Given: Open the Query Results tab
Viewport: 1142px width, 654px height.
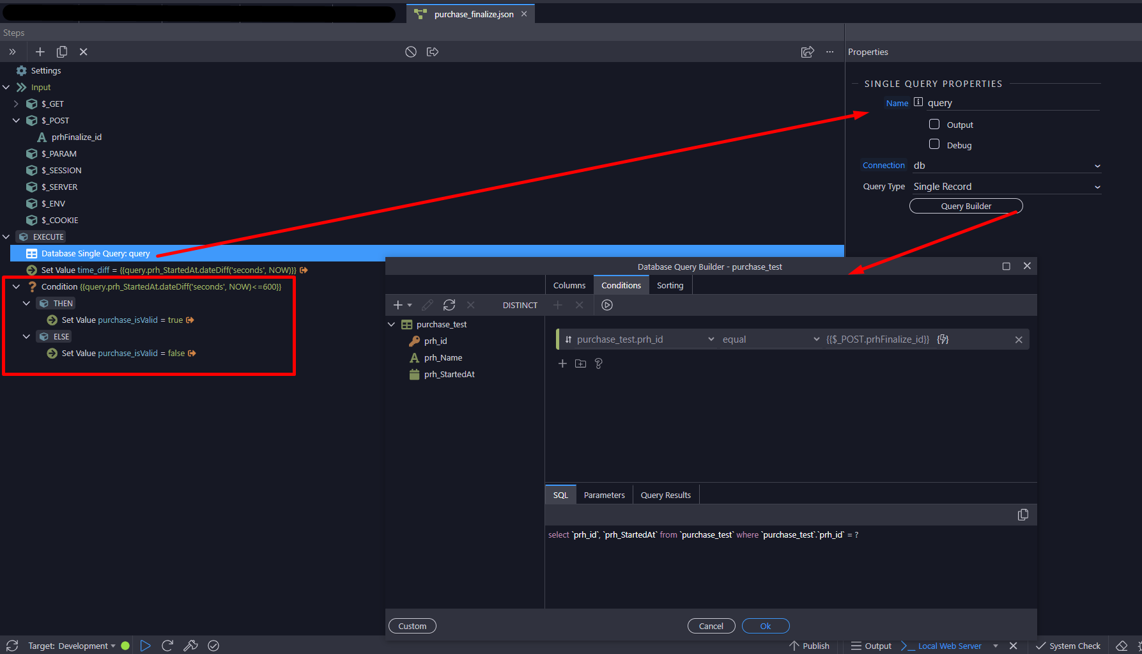Looking at the screenshot, I should [x=665, y=495].
